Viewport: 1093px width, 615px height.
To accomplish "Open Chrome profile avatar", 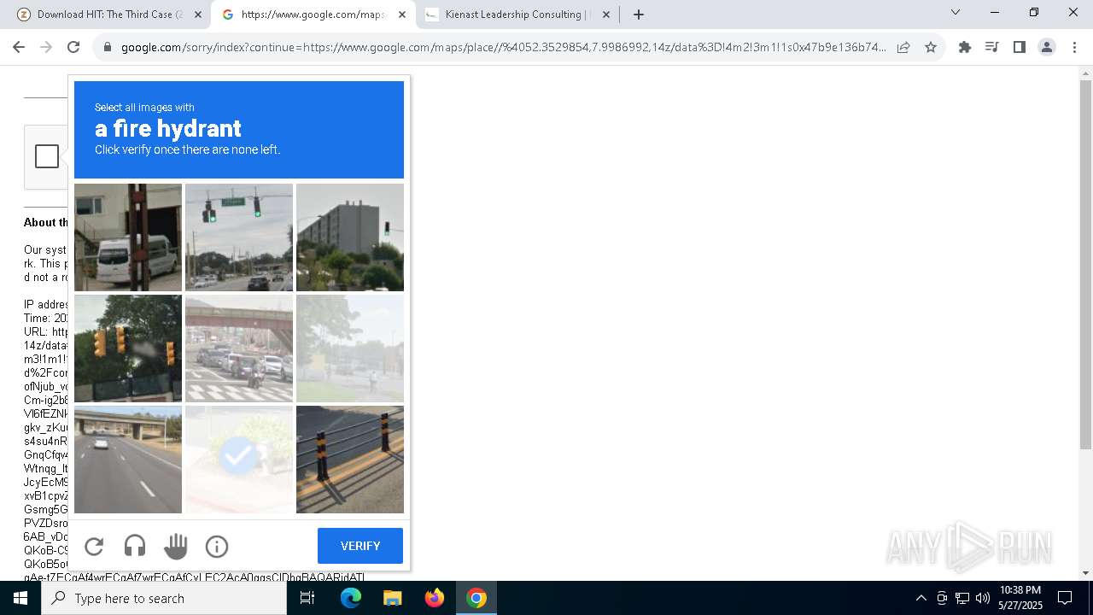I will [x=1047, y=47].
